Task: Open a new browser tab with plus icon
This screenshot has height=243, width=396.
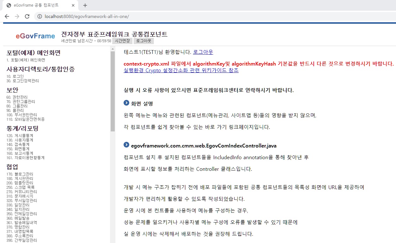Action: (85, 5)
